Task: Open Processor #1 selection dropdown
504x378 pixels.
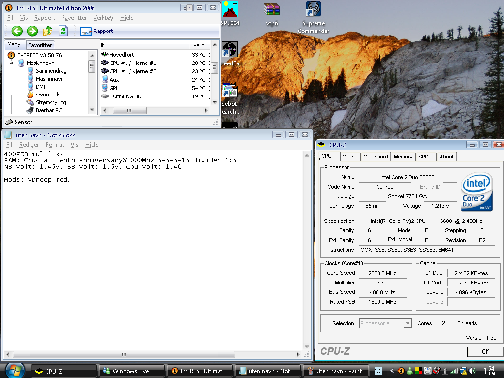Action: (x=385, y=323)
